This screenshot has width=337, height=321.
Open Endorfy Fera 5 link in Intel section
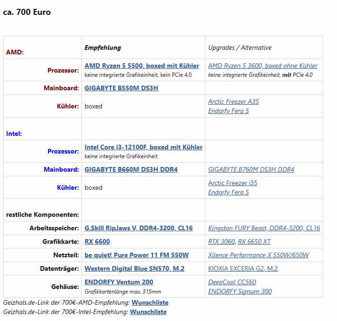229,192
